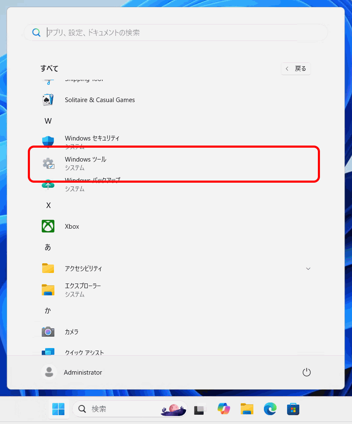Select the あ section header
This screenshot has height=424, width=352.
click(48, 247)
